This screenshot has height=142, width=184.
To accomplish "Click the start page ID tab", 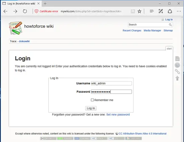I will [169, 49].
